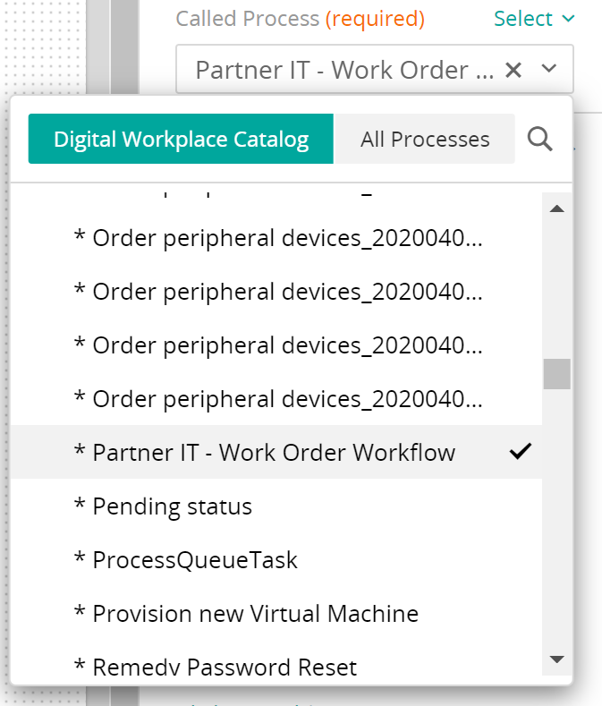602x706 pixels.
Task: Switch to the Digital Workplace Catalog tab
Action: click(181, 139)
